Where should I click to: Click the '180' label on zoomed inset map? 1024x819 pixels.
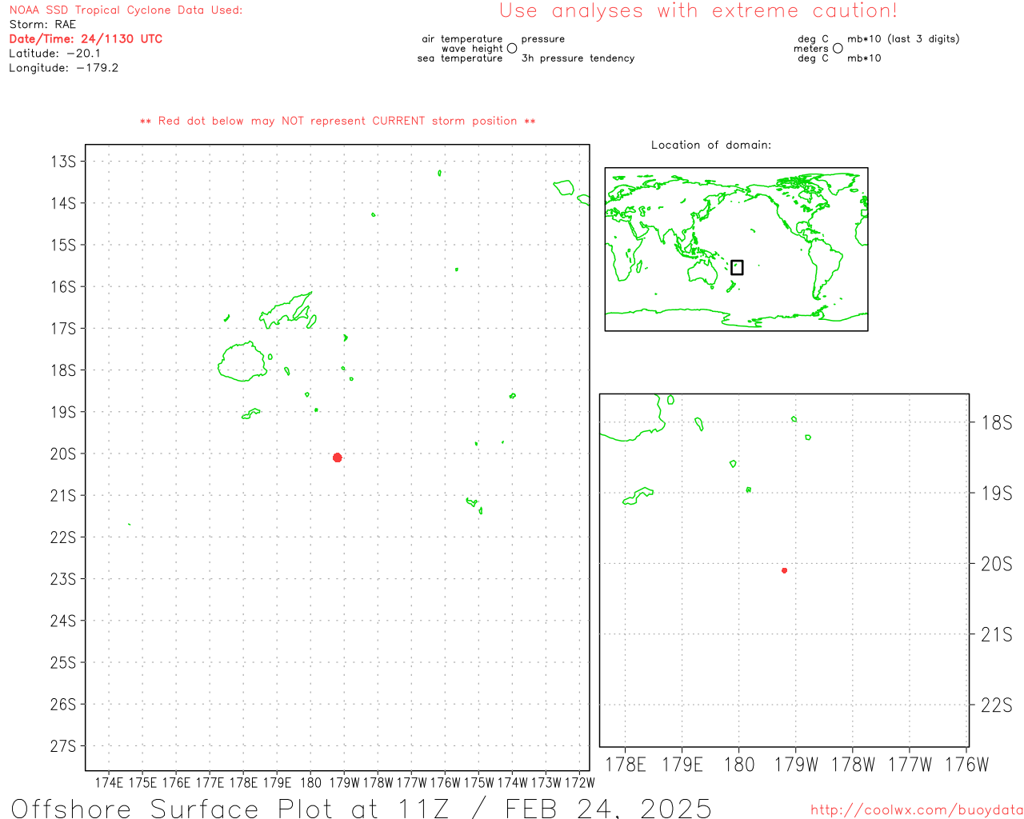pos(739,765)
